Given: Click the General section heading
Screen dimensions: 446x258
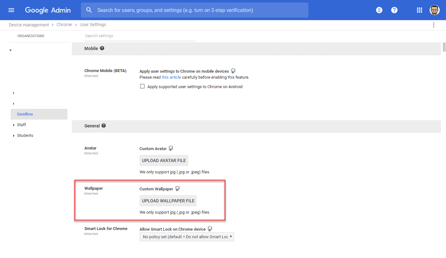Looking at the screenshot, I should pyautogui.click(x=92, y=126).
